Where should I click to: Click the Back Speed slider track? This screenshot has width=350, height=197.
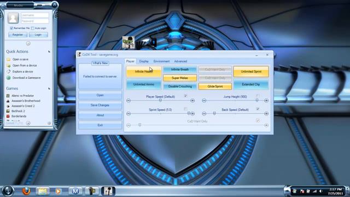[235, 114]
